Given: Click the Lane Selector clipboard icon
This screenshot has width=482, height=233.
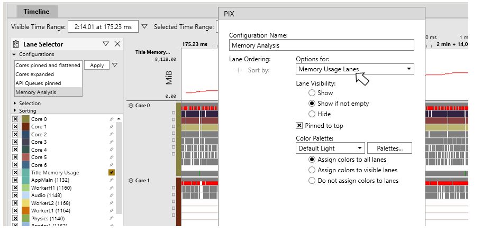Looking at the screenshot, I should click(x=16, y=44).
